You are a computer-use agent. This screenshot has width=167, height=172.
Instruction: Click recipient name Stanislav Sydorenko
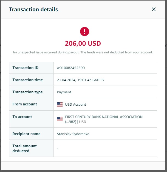click(x=73, y=134)
